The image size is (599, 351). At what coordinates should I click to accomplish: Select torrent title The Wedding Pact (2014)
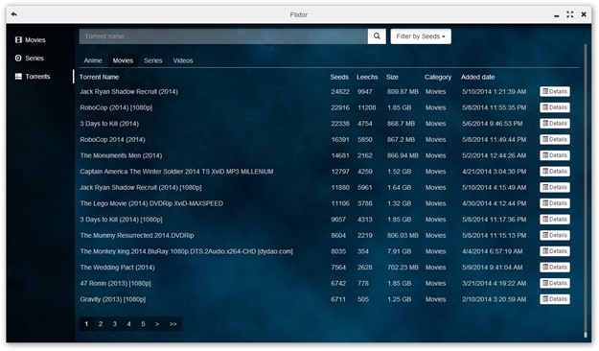pyautogui.click(x=117, y=268)
